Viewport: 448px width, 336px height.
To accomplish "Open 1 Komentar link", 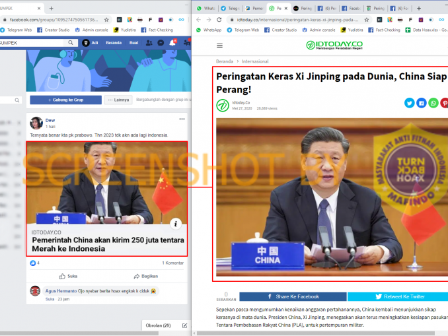I will click(x=173, y=263).
